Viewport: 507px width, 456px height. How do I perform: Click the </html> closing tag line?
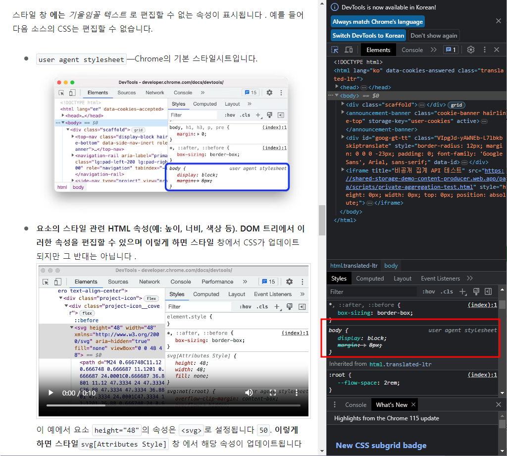345,220
